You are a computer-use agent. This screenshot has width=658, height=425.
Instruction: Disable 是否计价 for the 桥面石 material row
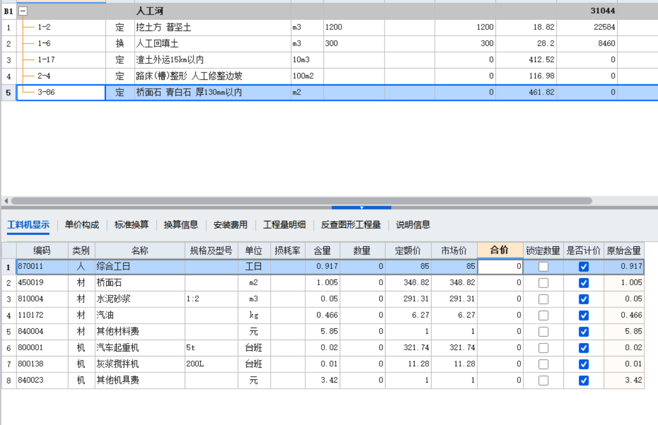[584, 282]
